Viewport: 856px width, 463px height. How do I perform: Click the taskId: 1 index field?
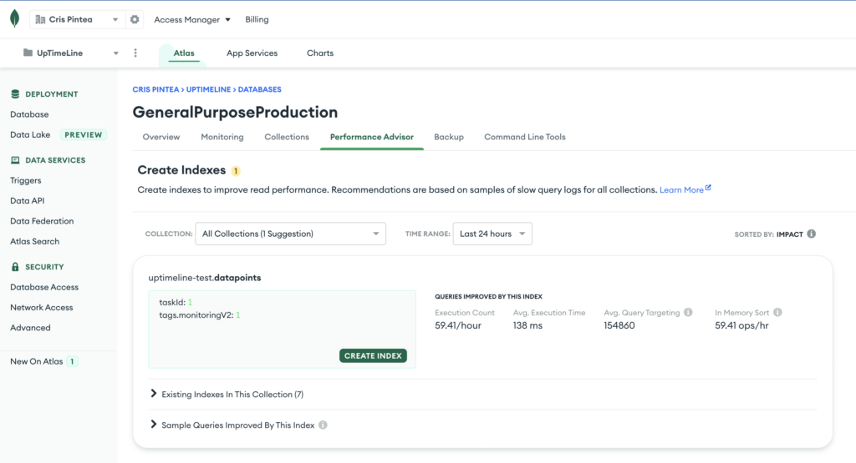click(176, 302)
